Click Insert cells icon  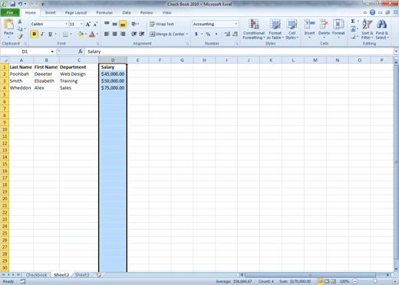(x=309, y=25)
